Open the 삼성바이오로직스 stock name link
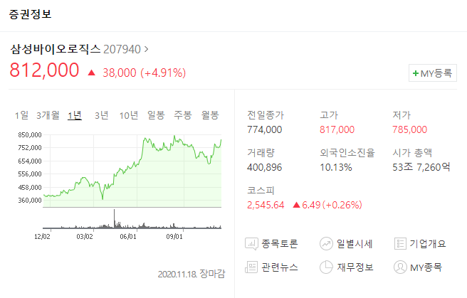467x298 pixels. click(x=56, y=49)
